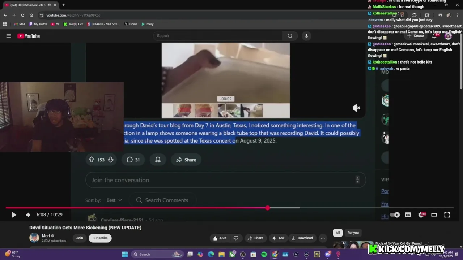Click Join the conversation comment box

tap(225, 180)
